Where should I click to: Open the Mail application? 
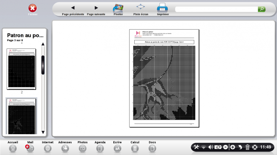30,147
